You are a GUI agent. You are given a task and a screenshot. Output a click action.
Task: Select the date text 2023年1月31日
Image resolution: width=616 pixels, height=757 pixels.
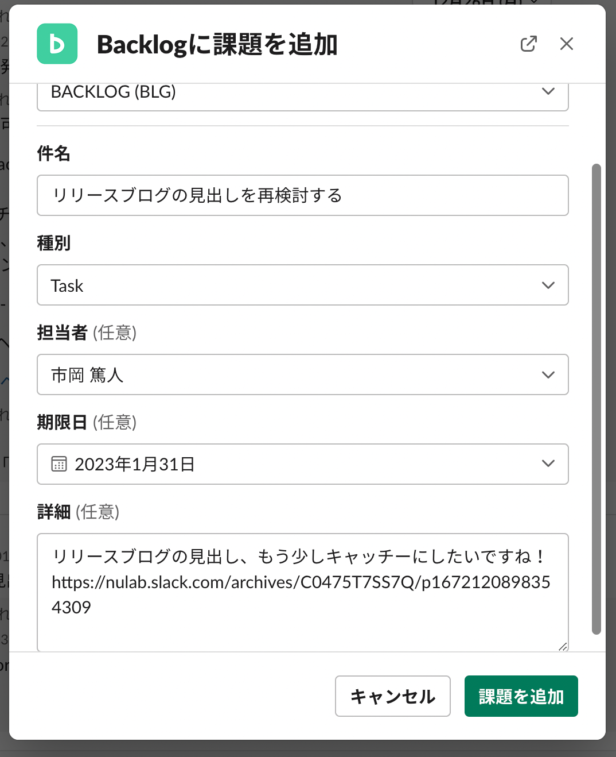coord(135,464)
